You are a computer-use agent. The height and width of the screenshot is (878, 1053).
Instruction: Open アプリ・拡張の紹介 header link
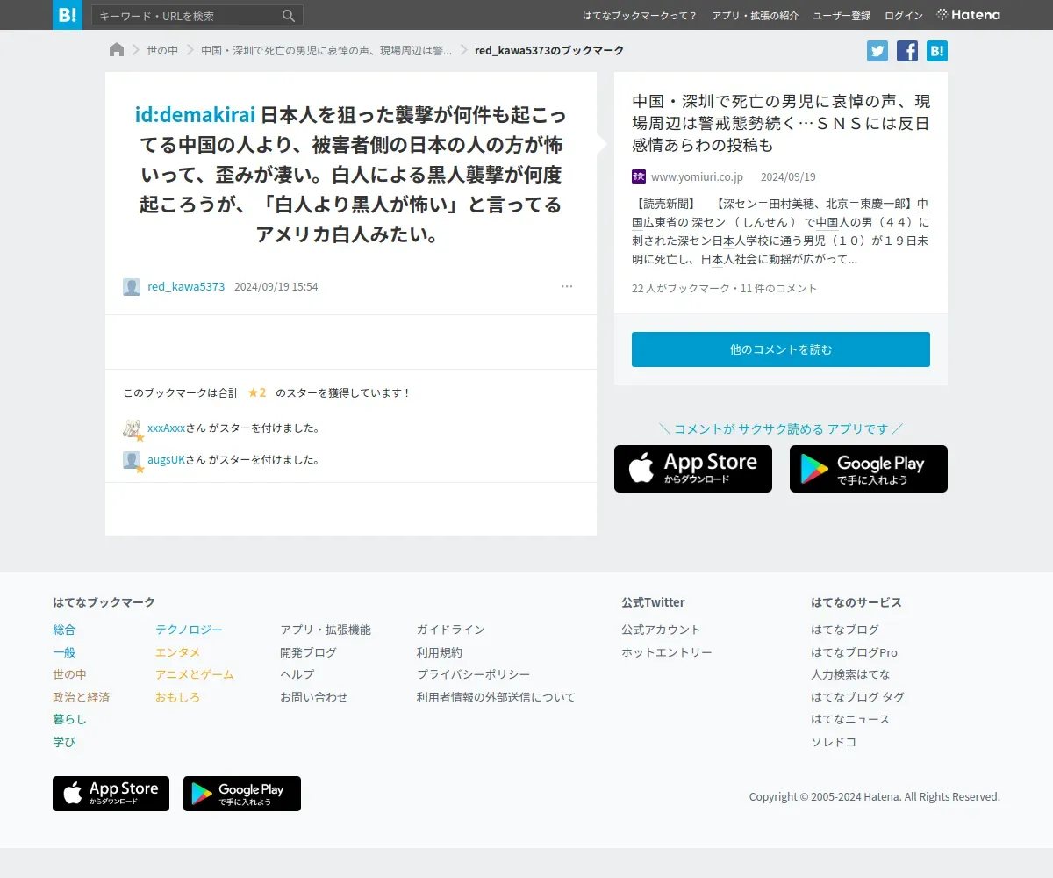coord(756,16)
